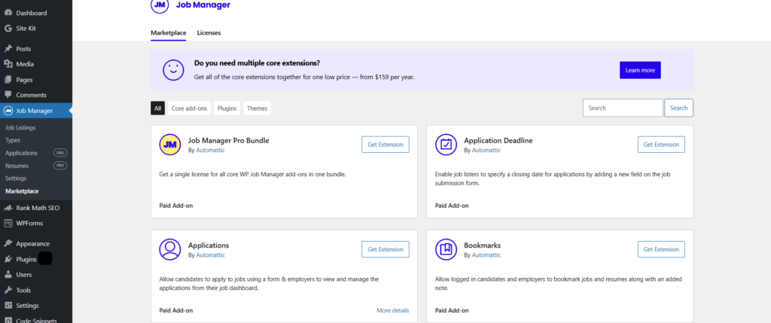Open Job Listings submenu item
Screen dimensions: 771x323
20,127
